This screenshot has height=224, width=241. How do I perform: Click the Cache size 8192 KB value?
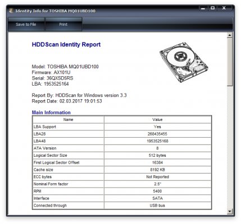point(158,170)
